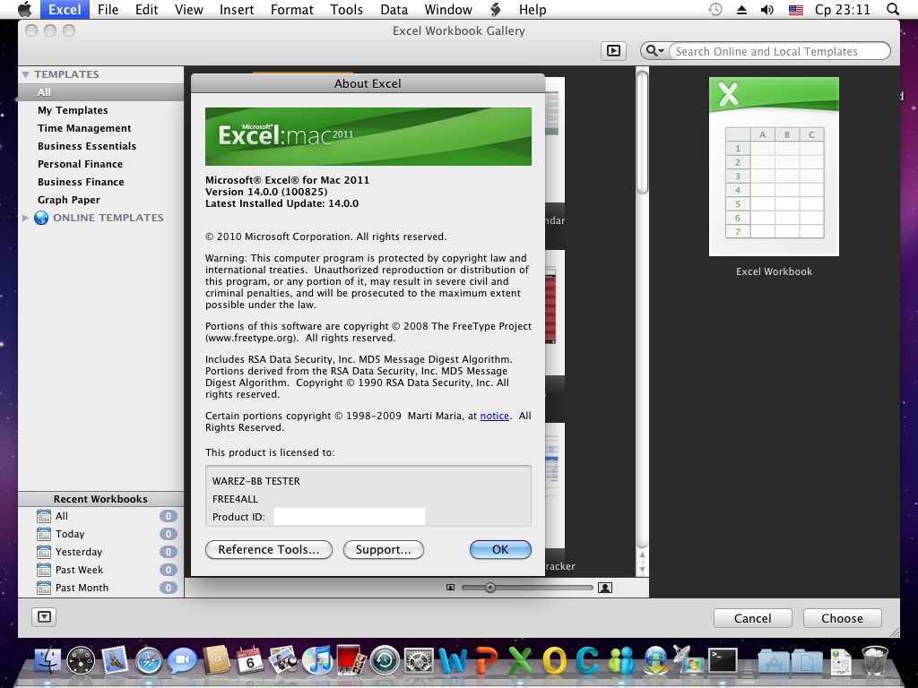Click the Reference Tools button
The height and width of the screenshot is (688, 918).
269,549
